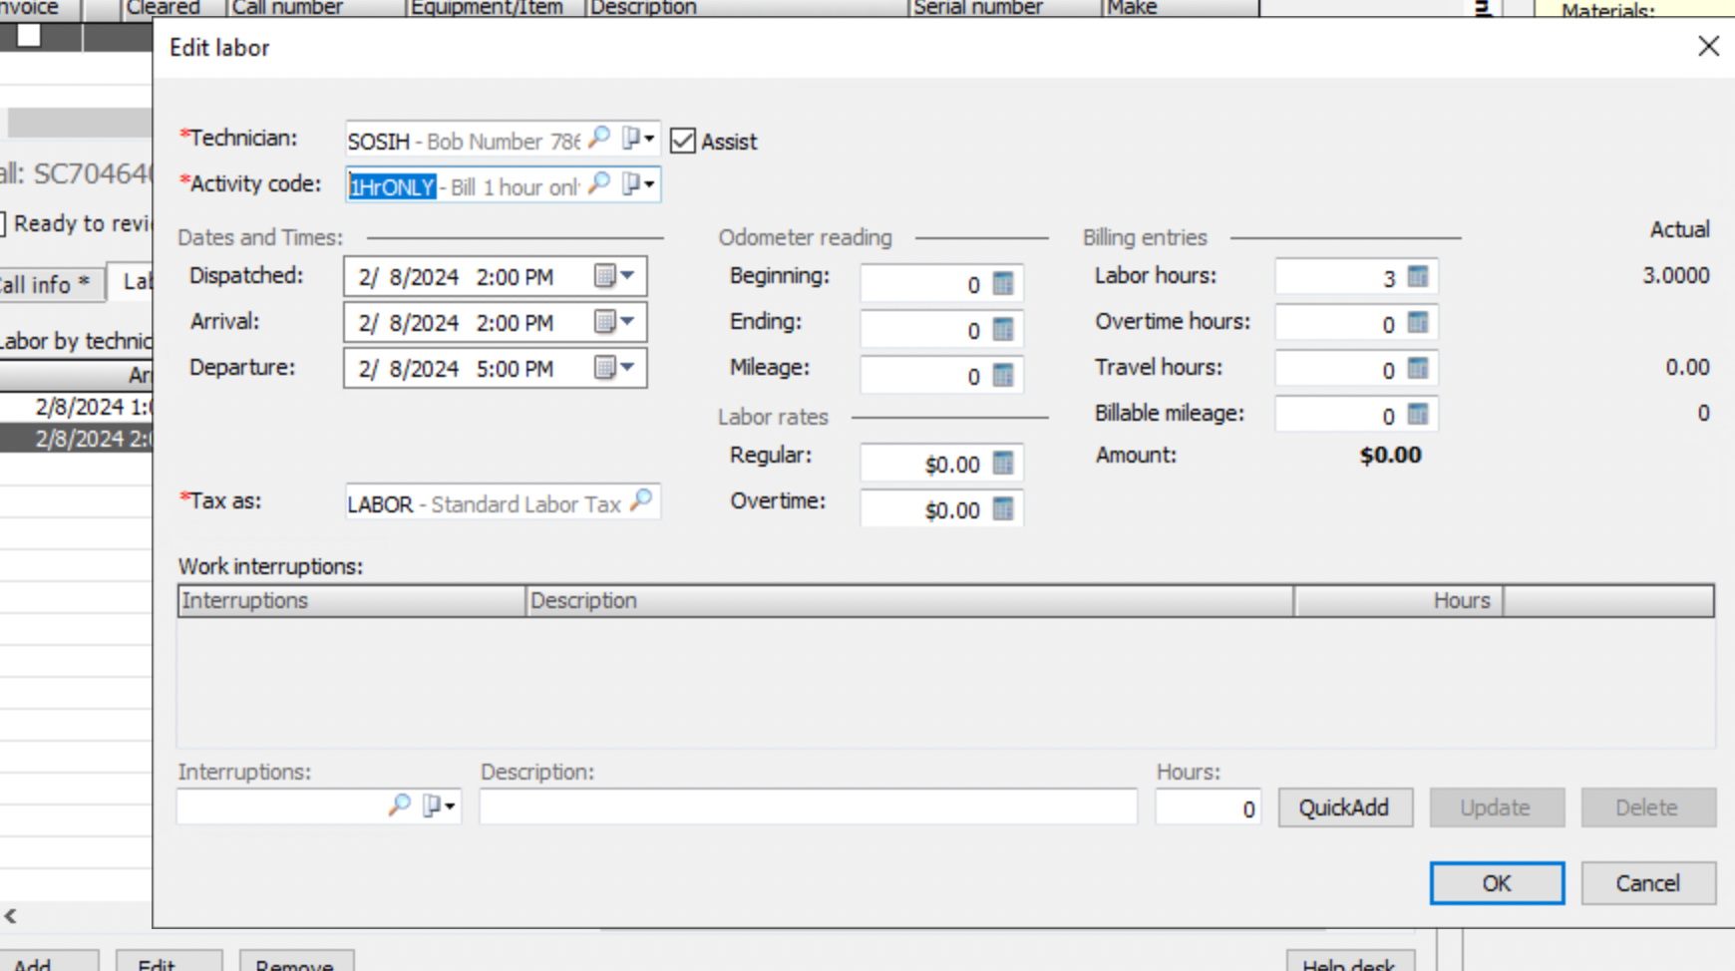The height and width of the screenshot is (971, 1735).
Task: Open the Interruptions search magnifier
Action: 399,806
